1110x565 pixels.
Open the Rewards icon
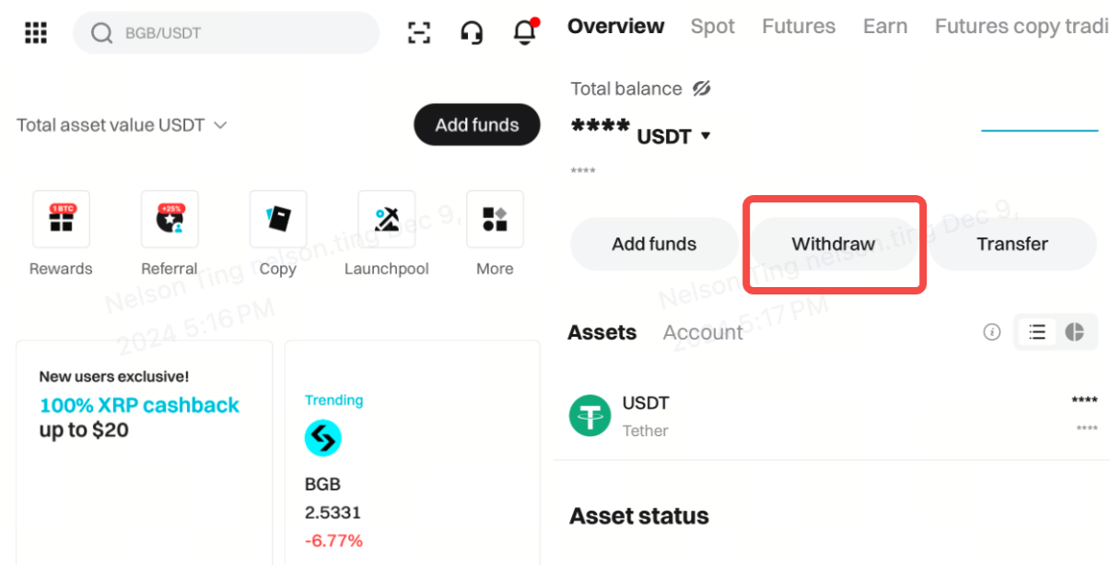[x=61, y=219]
